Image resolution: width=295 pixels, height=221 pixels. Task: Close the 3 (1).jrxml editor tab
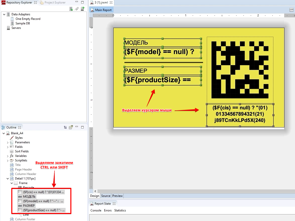click(x=111, y=3)
